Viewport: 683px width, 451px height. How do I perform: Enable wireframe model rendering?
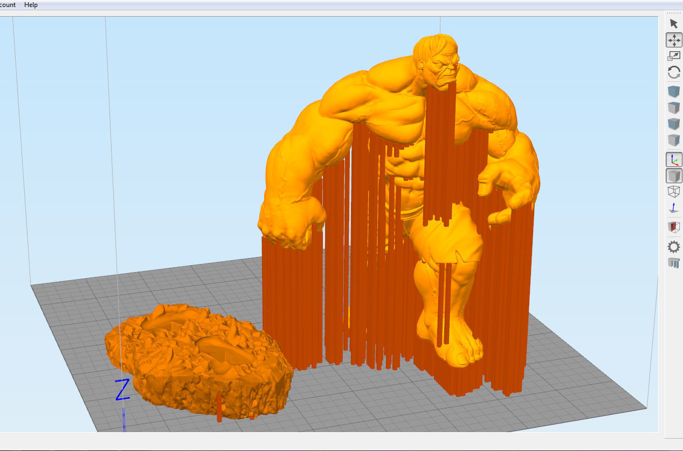674,192
